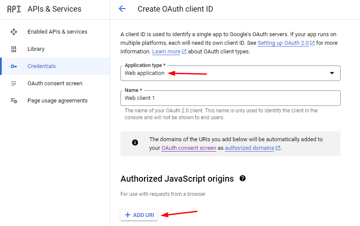360x226 pixels.
Task: Click the ADD URI button
Action: point(139,215)
